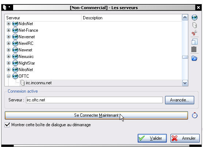Toggle Montrer cette boîte de dialogue checkbox
The width and height of the screenshot is (203, 147).
pos(7,125)
